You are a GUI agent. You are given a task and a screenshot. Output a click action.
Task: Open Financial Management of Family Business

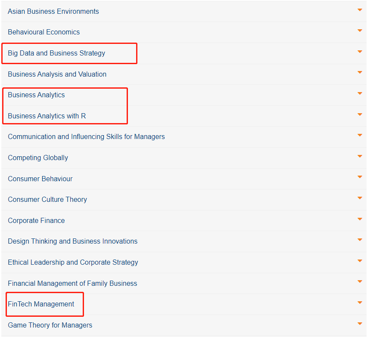72,283
